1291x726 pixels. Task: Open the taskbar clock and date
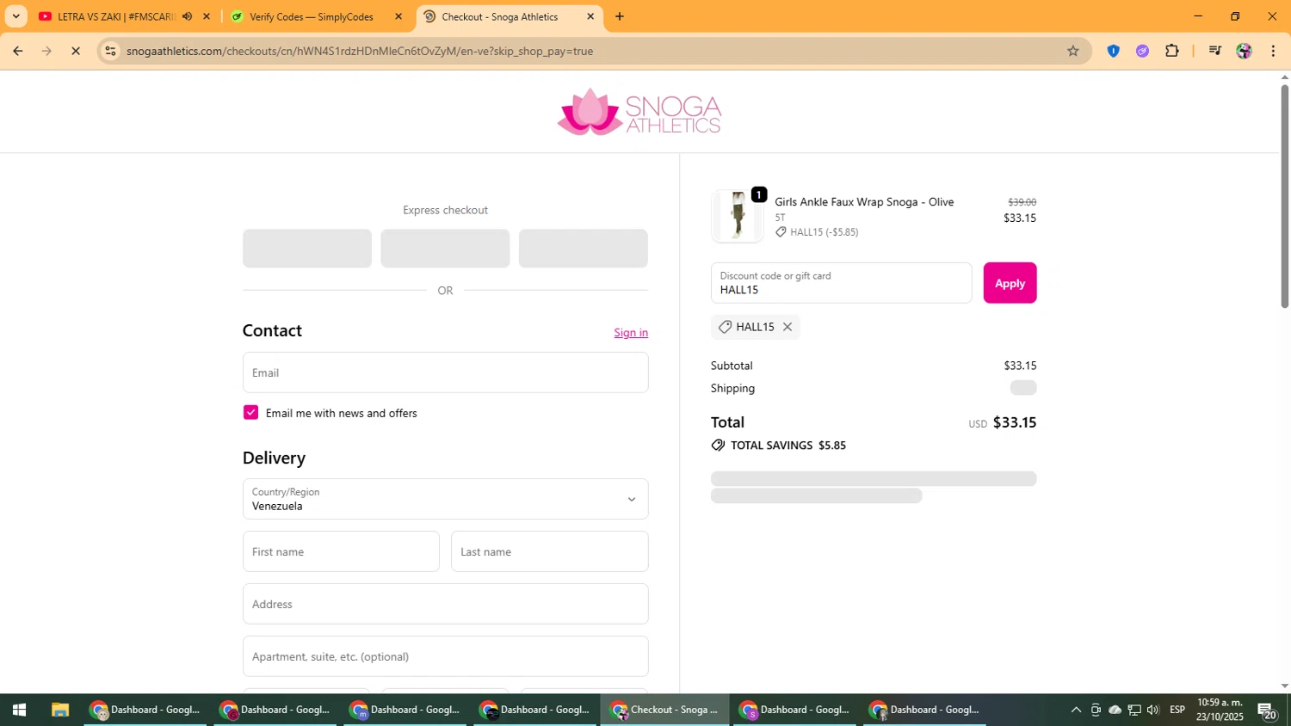[x=1220, y=710]
